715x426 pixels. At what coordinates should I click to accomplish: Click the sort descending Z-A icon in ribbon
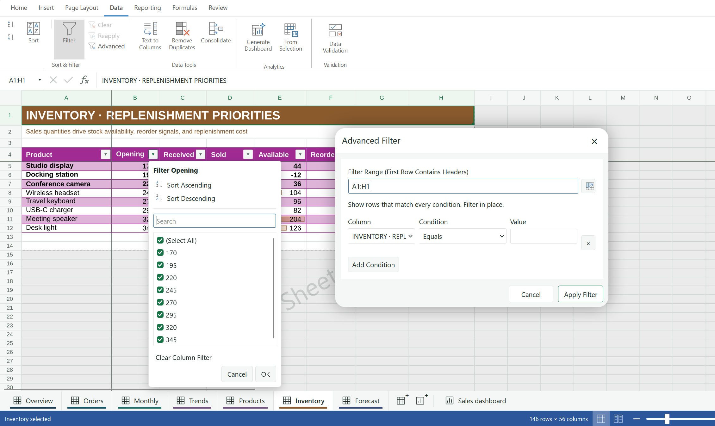click(11, 37)
